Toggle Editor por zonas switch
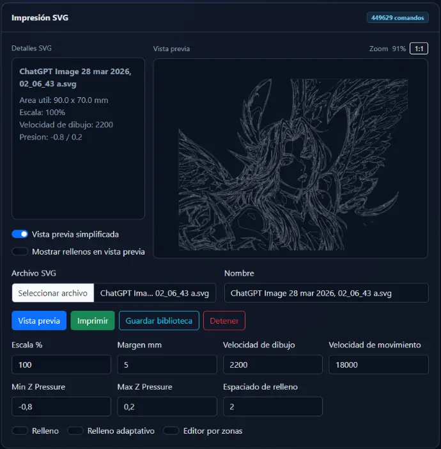The image size is (441, 449). coord(171,431)
